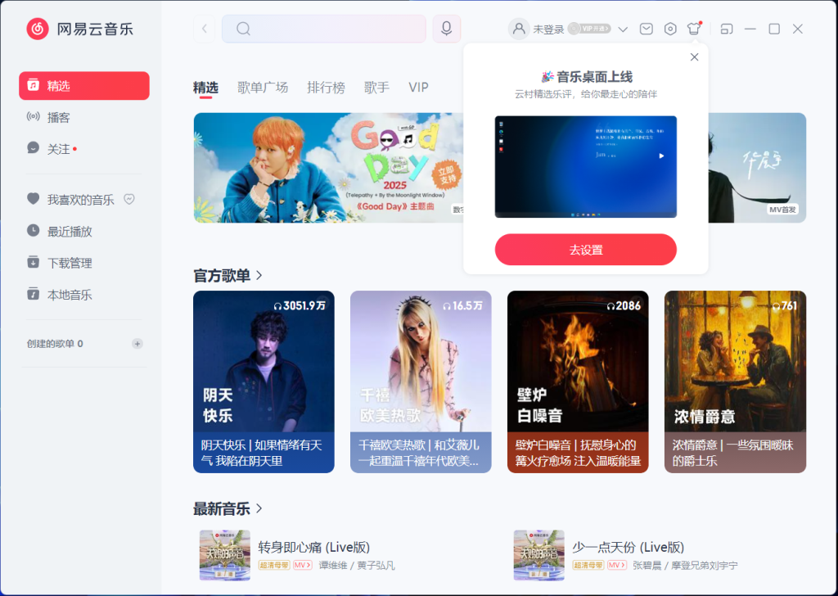The height and width of the screenshot is (596, 838).
Task: Open the 播客 (Podcast) section icon
Action: (x=33, y=116)
